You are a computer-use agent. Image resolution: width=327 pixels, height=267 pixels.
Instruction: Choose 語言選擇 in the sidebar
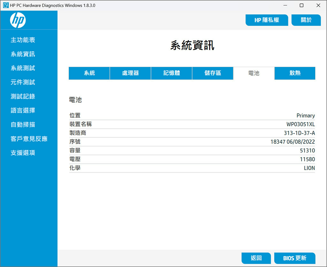click(23, 111)
